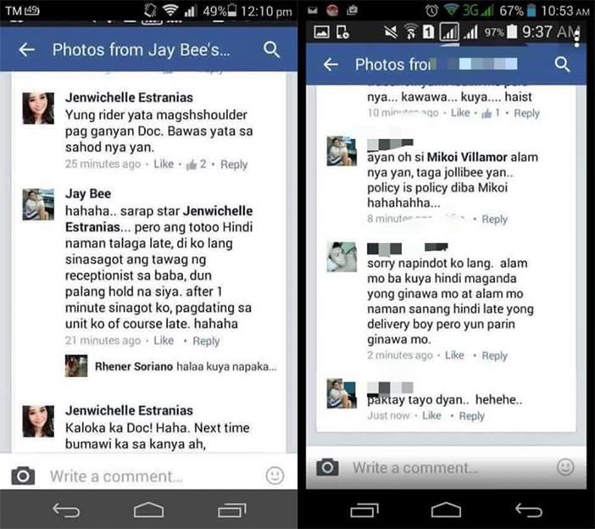The image size is (595, 529).
Task: Open the three-dot overflow menu on the right screenshot
Action: tap(576, 38)
